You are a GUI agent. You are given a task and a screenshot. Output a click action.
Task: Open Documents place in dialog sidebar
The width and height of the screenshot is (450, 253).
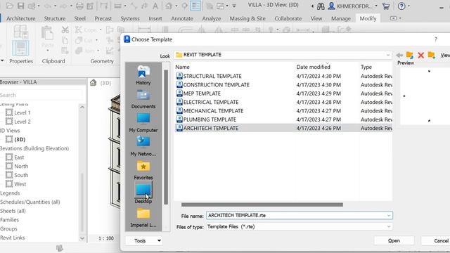(143, 99)
